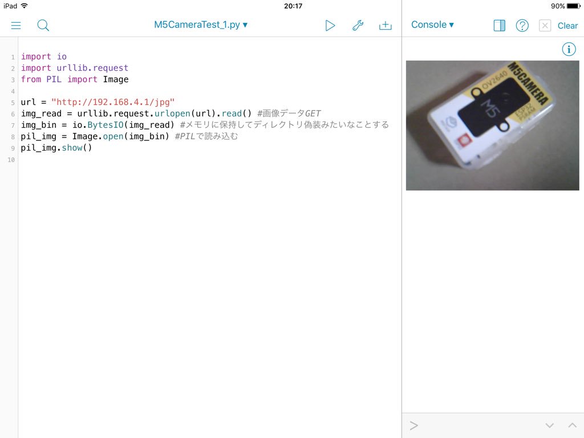Run the M5CameraTest_1.py script
The height and width of the screenshot is (438, 584).
coord(330,25)
